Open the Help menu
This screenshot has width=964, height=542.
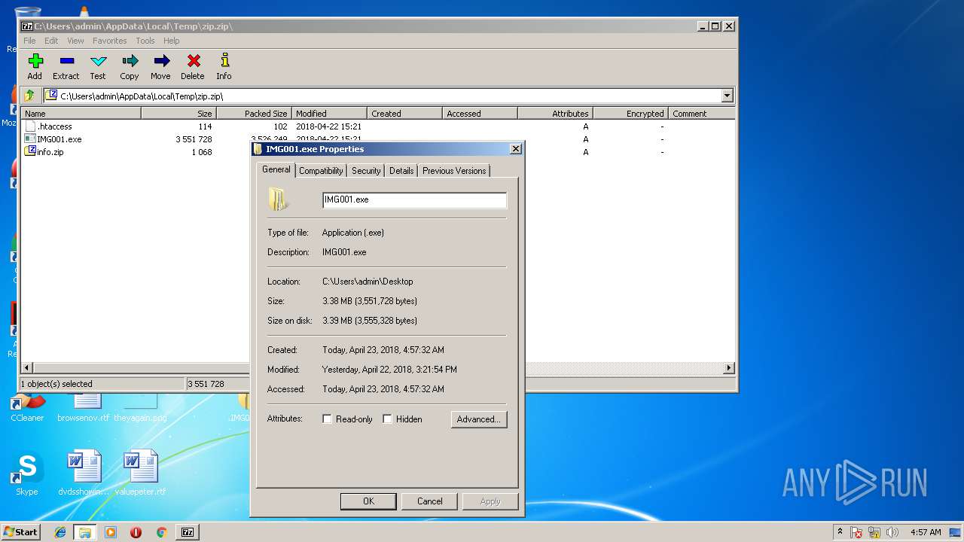(x=172, y=41)
